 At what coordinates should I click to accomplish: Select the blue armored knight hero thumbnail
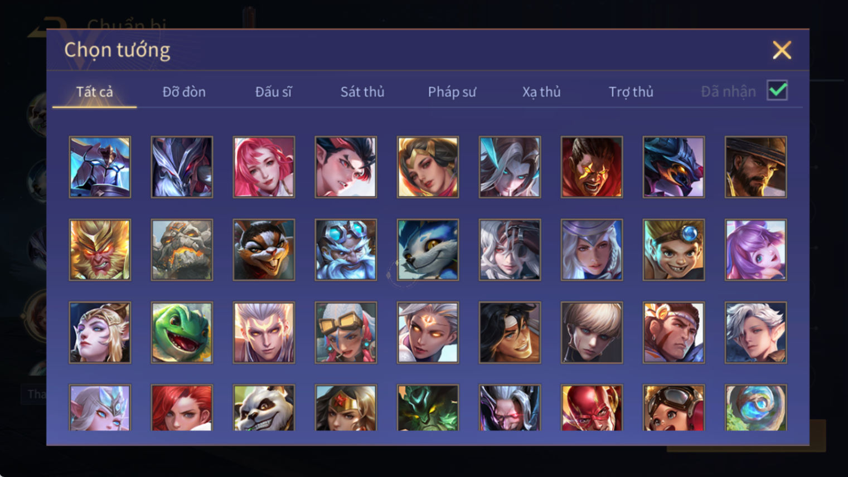coord(100,167)
